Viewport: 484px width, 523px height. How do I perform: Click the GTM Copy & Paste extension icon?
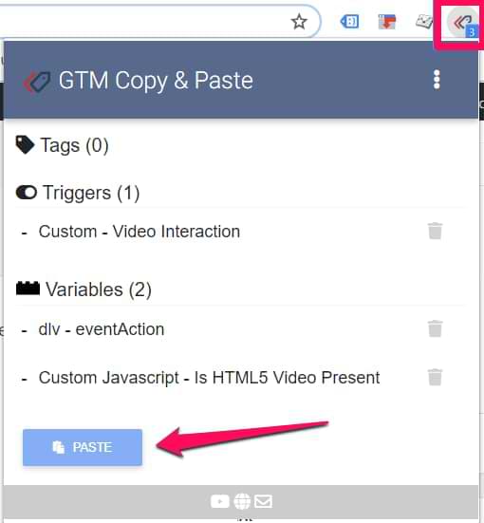(463, 24)
